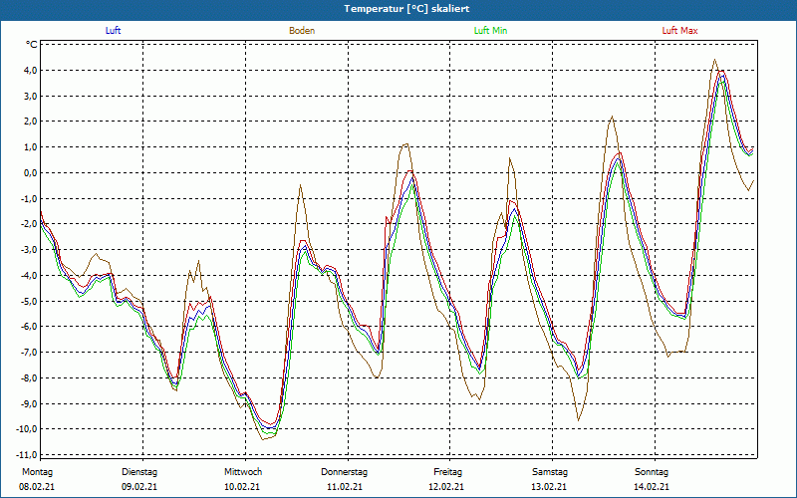The width and height of the screenshot is (797, 498).
Task: Click the "Dienstag" day label
Action: (139, 472)
